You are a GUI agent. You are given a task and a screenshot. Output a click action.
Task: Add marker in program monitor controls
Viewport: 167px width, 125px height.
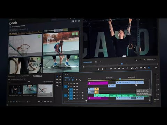[x=98, y=69]
